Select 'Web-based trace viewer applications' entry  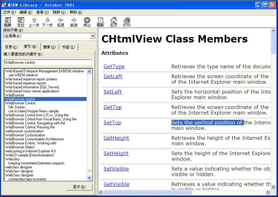(32, 91)
